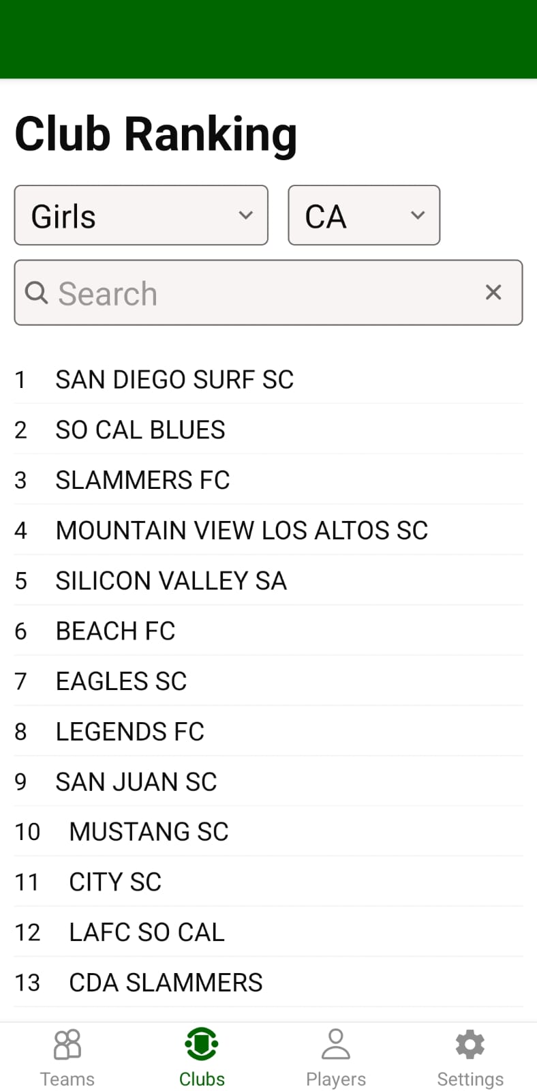This screenshot has height=1091, width=537.
Task: Open So Cal Blues club entry
Action: [140, 430]
